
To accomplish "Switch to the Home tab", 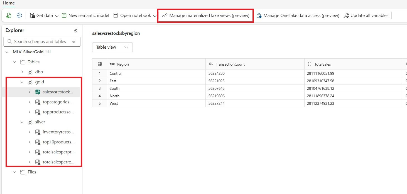I will pyautogui.click(x=9, y=3).
